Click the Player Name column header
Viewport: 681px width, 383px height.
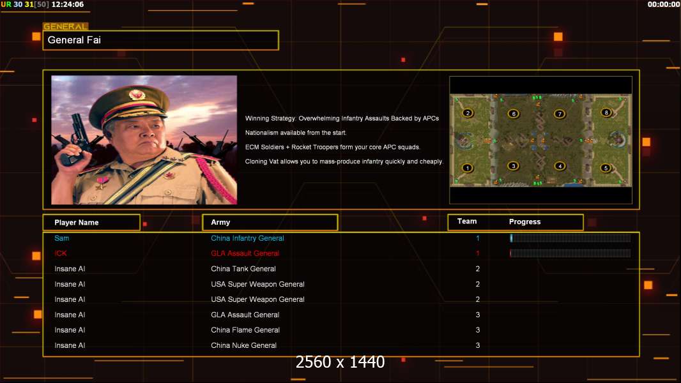point(91,223)
